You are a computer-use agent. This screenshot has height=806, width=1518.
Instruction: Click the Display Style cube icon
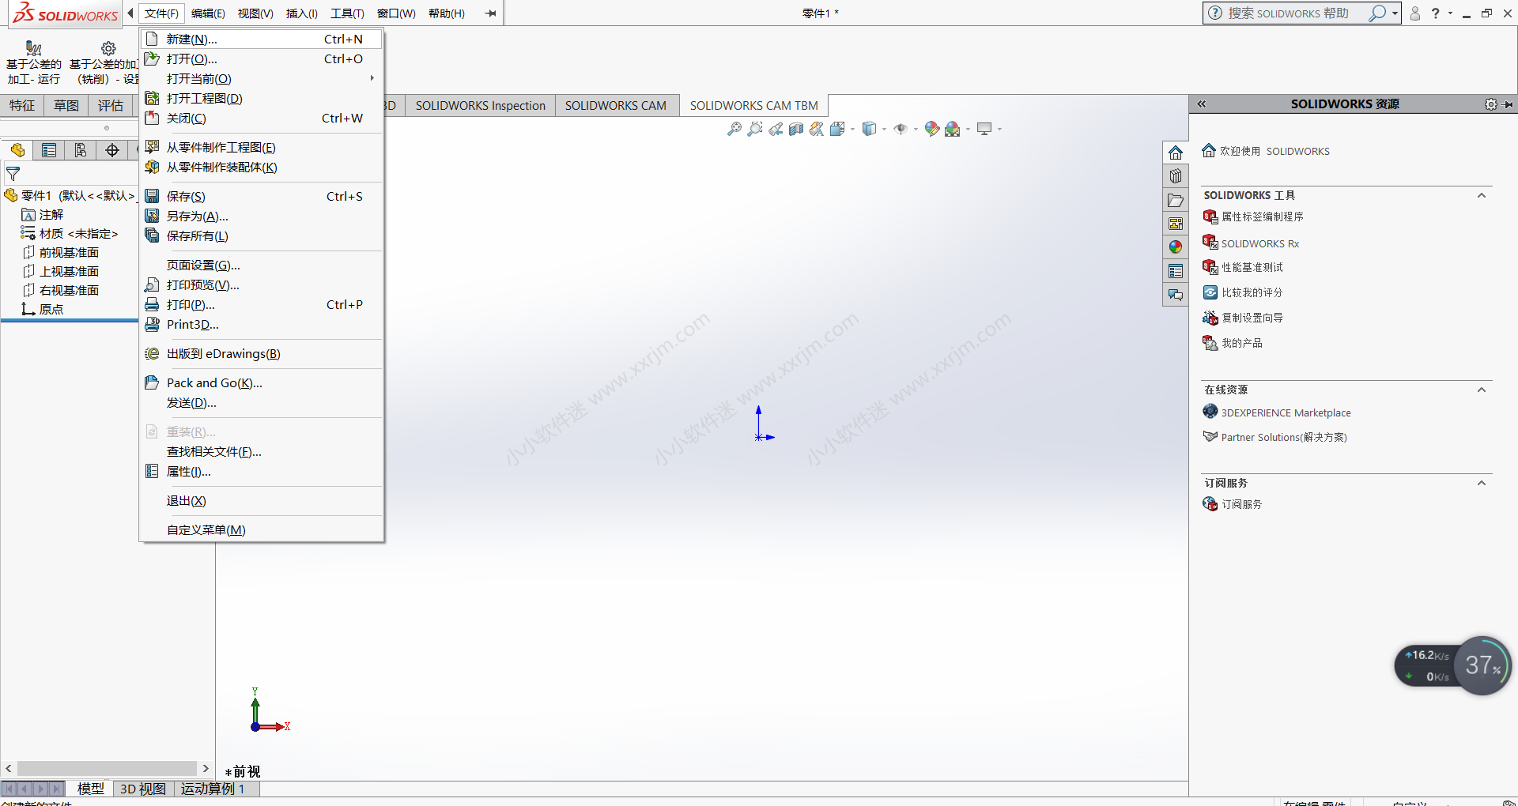[869, 129]
